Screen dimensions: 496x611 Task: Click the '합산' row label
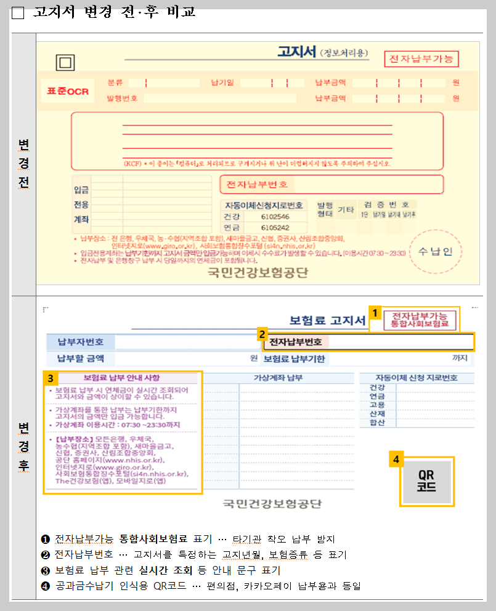[377, 423]
